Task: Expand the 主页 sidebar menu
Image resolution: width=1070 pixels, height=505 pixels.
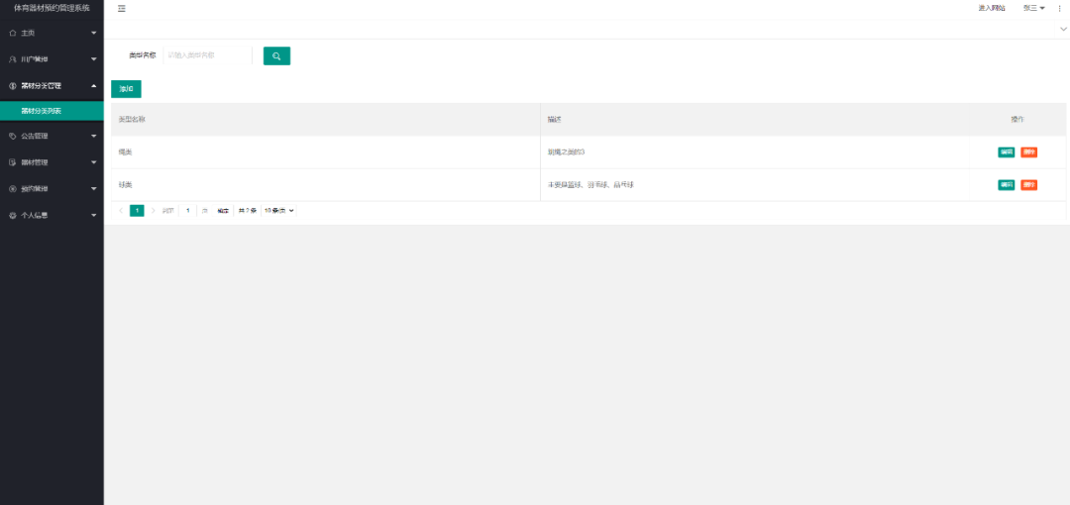Action: tap(52, 33)
